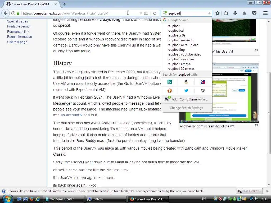Submit search with the go arrow

pos(209,13)
